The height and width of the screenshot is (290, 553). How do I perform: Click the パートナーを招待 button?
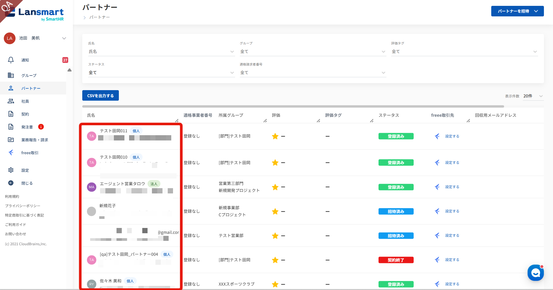(517, 11)
